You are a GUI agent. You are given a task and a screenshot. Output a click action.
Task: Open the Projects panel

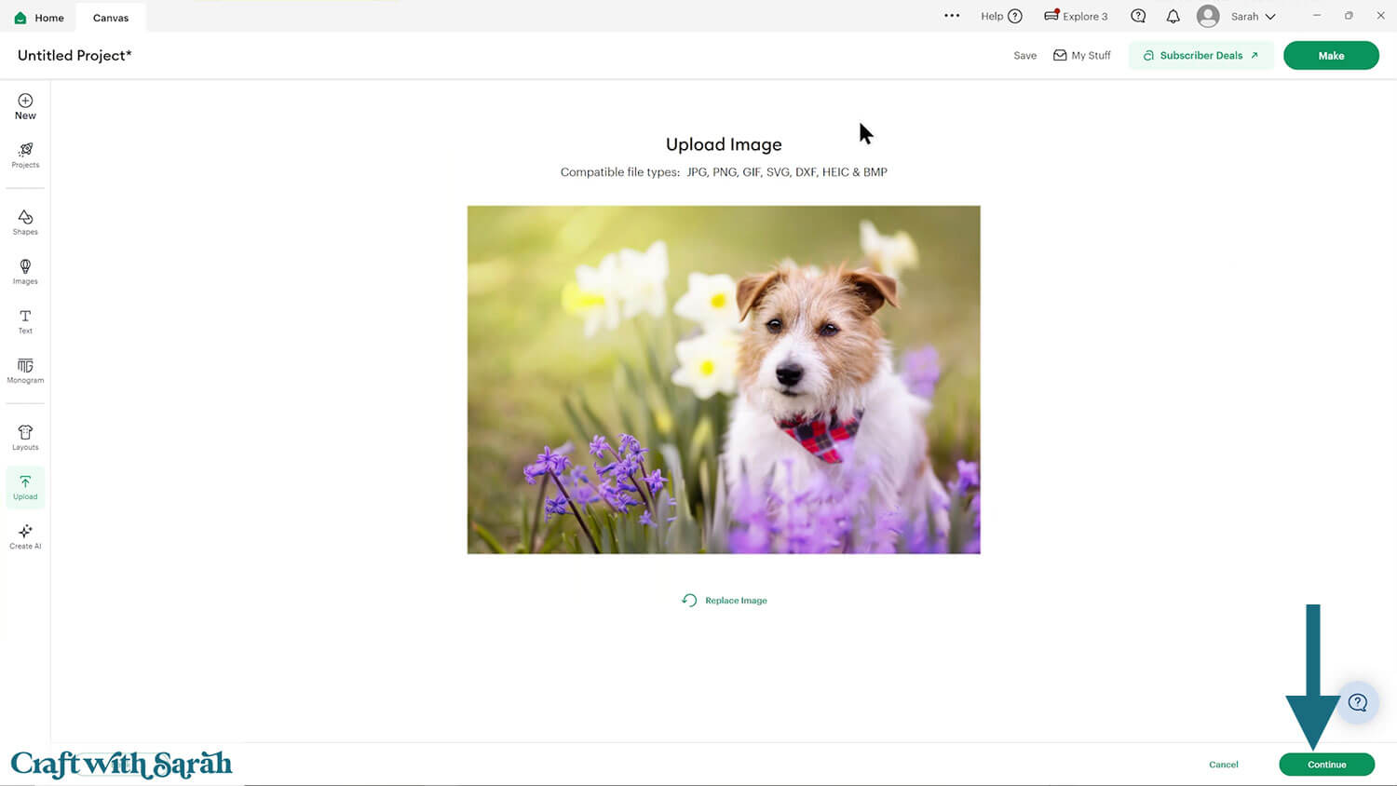tap(25, 155)
